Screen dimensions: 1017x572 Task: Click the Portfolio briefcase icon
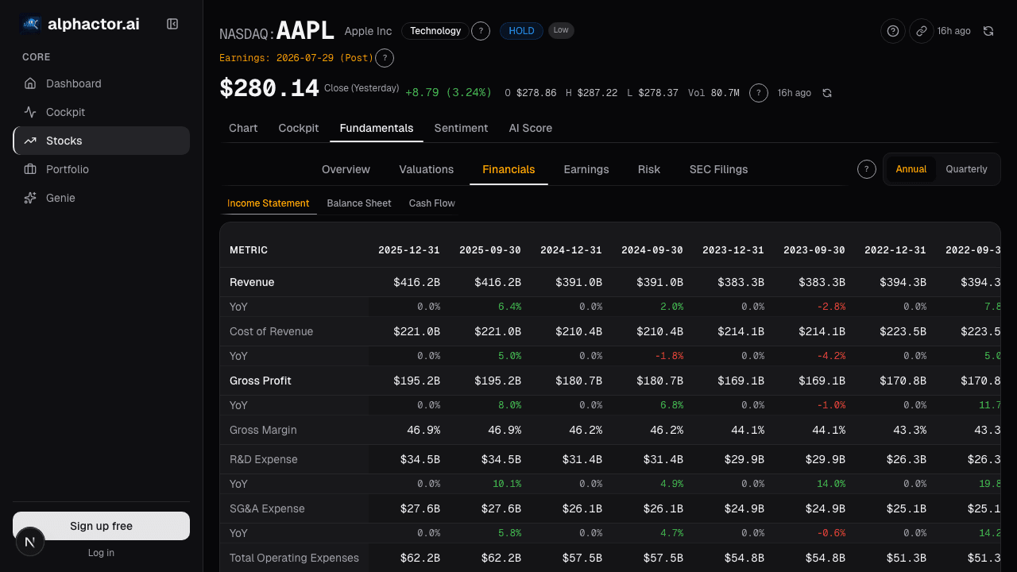pyautogui.click(x=30, y=169)
